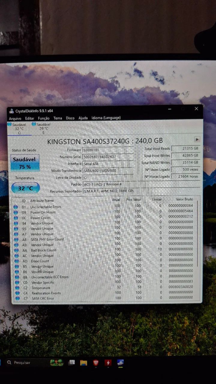Image resolution: width=216 pixels, height=384 pixels.
Task: Click the Task View icon on taskbar
Action: [71, 363]
